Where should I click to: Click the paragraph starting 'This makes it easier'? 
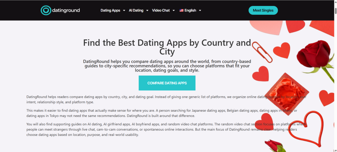click(162, 113)
